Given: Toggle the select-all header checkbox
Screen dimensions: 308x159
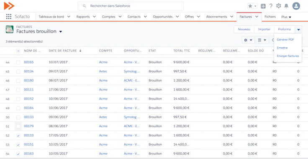Looking at the screenshot, I should [x=18, y=51].
